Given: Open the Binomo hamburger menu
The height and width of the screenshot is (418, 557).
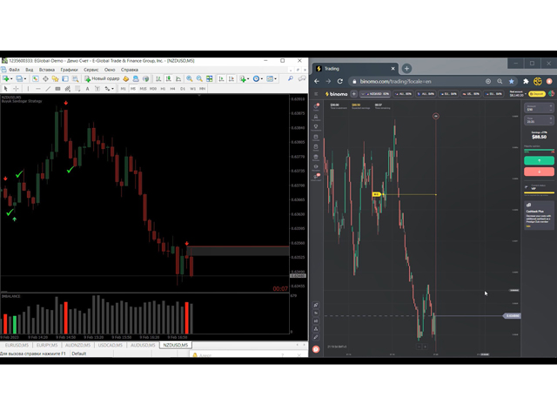Looking at the screenshot, I should pos(316,94).
